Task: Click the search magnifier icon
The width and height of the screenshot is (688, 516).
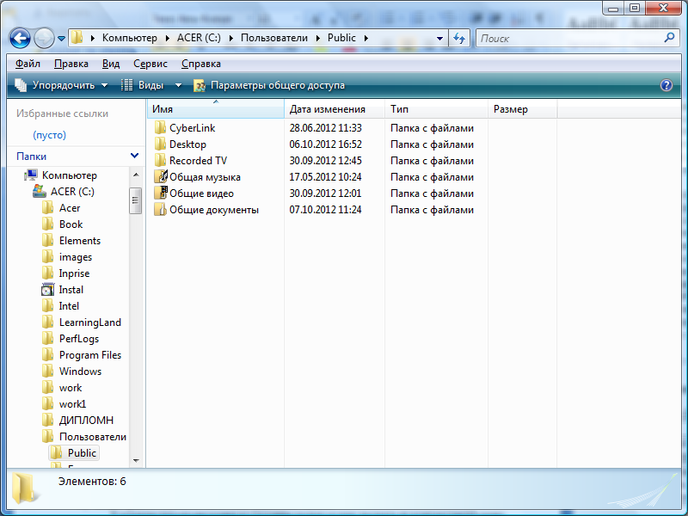Action: [x=670, y=38]
